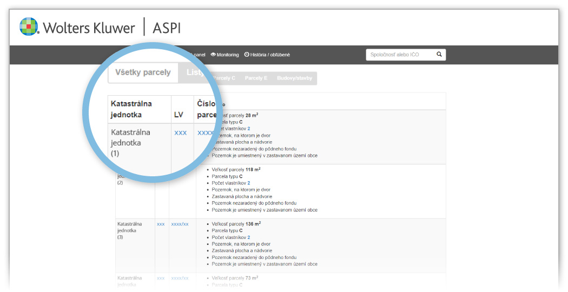The width and height of the screenshot is (568, 292).
Task: Open the Monitoring menu item
Action: point(228,55)
